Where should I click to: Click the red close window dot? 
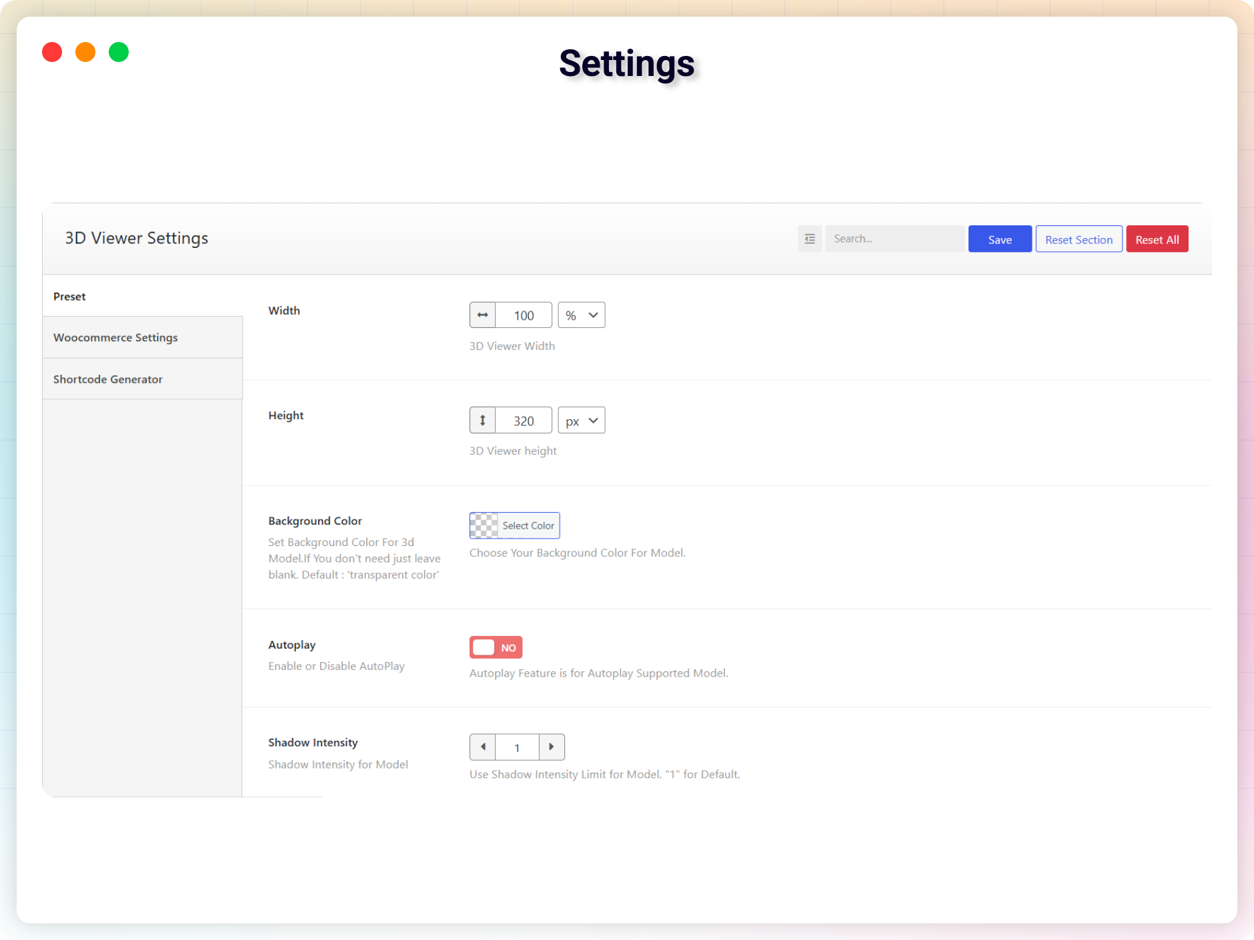(52, 52)
